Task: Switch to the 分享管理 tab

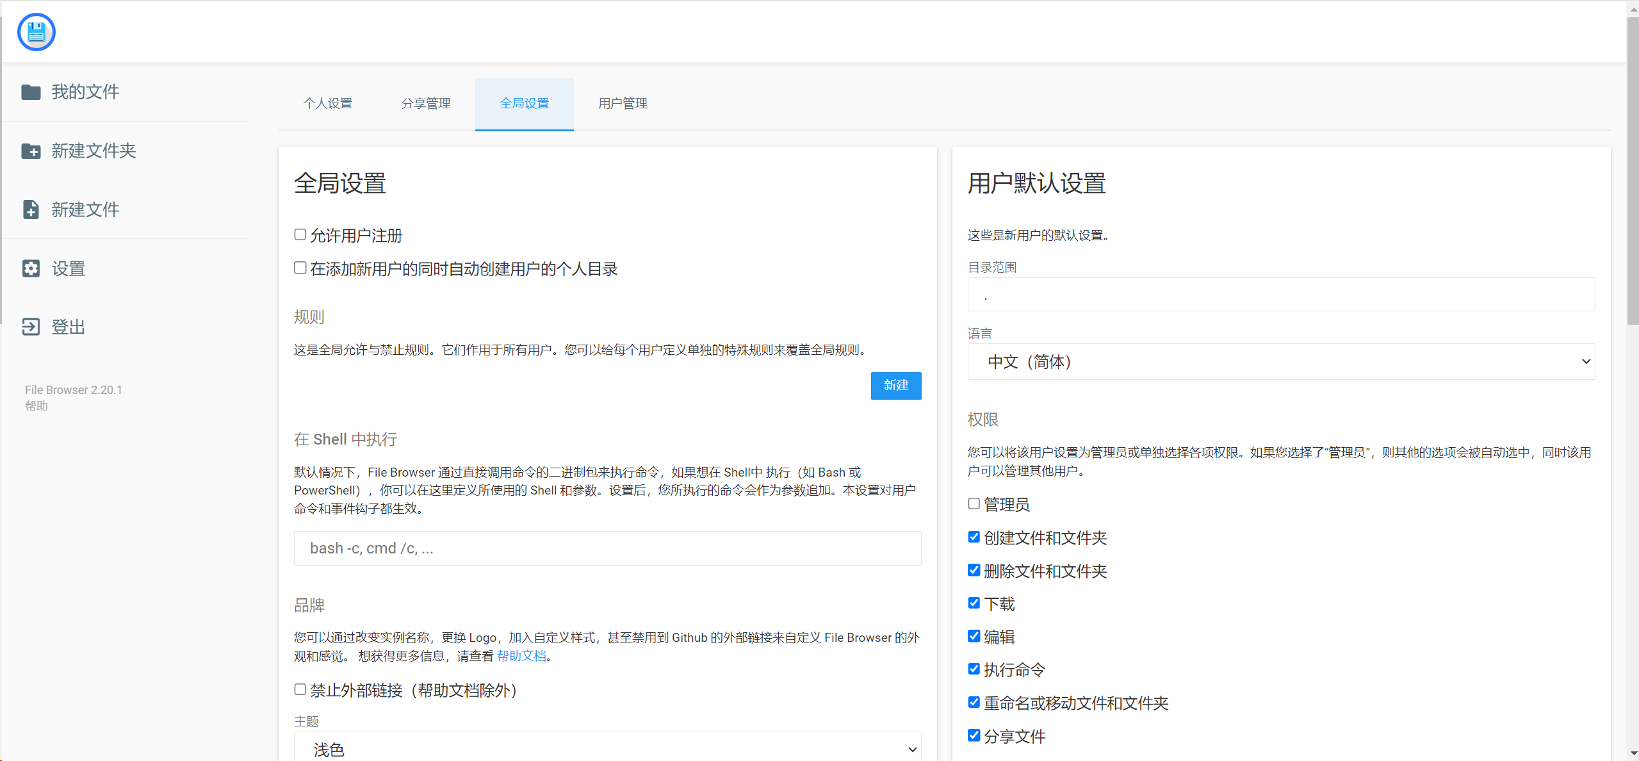Action: pyautogui.click(x=426, y=104)
